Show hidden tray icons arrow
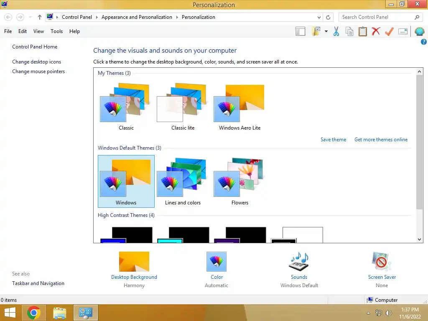 [x=368, y=313]
